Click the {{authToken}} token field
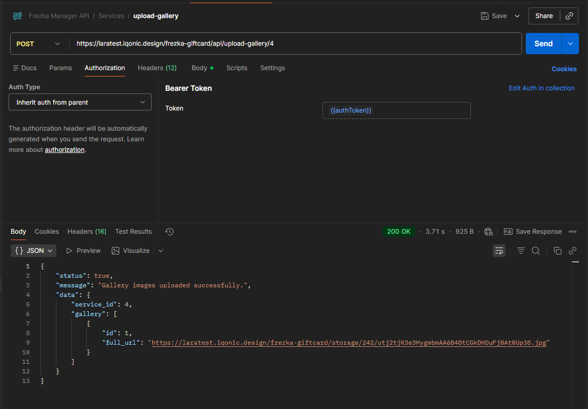Viewport: 588px width, 409px height. point(396,110)
